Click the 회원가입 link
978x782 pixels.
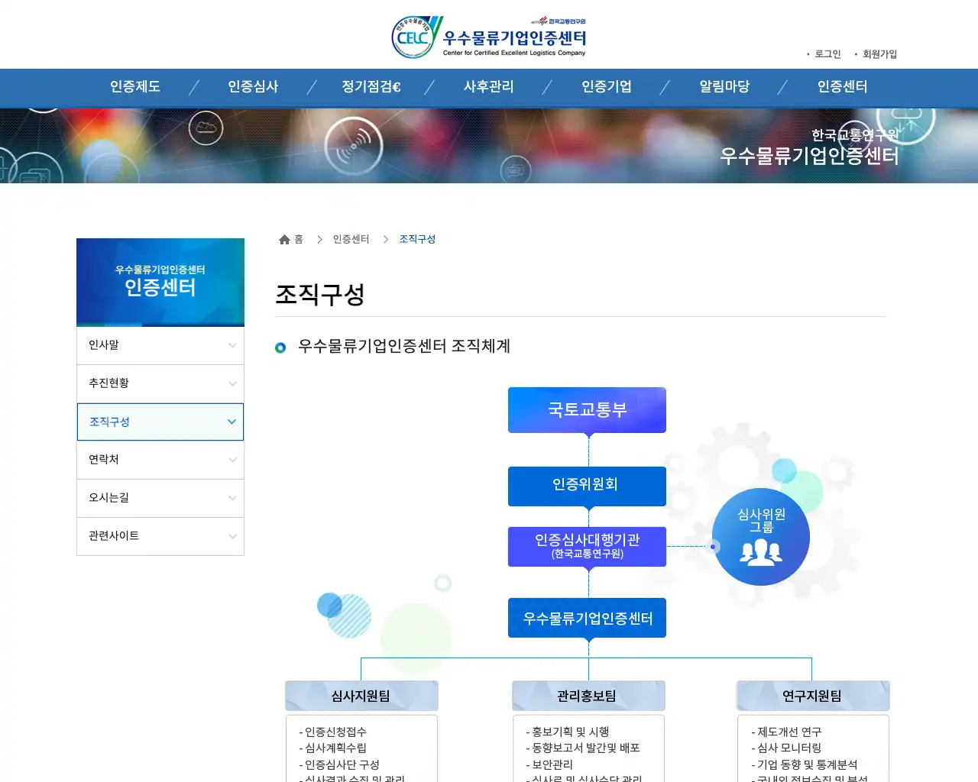879,54
